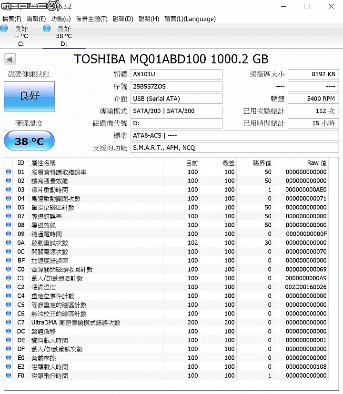Select the C: drive tab
The width and height of the screenshot is (343, 394).
pos(21,36)
